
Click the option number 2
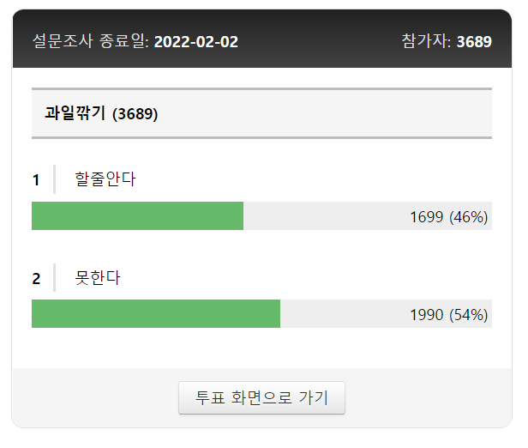tap(36, 278)
